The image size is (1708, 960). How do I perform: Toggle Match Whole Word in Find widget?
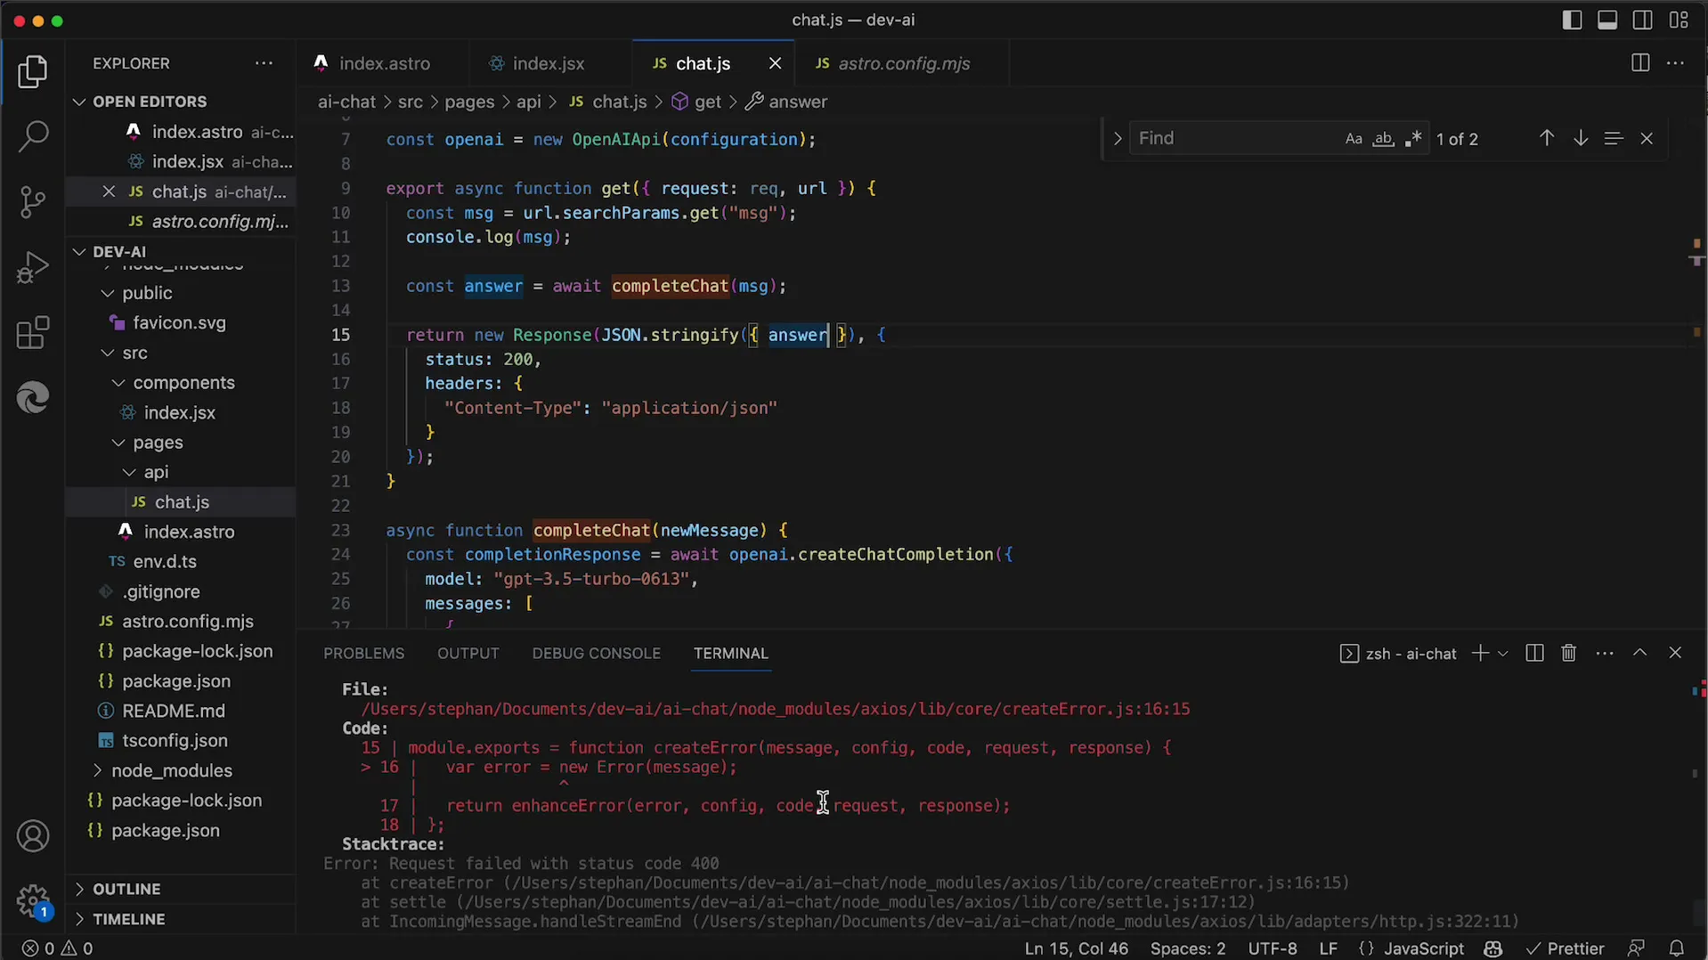click(1383, 139)
